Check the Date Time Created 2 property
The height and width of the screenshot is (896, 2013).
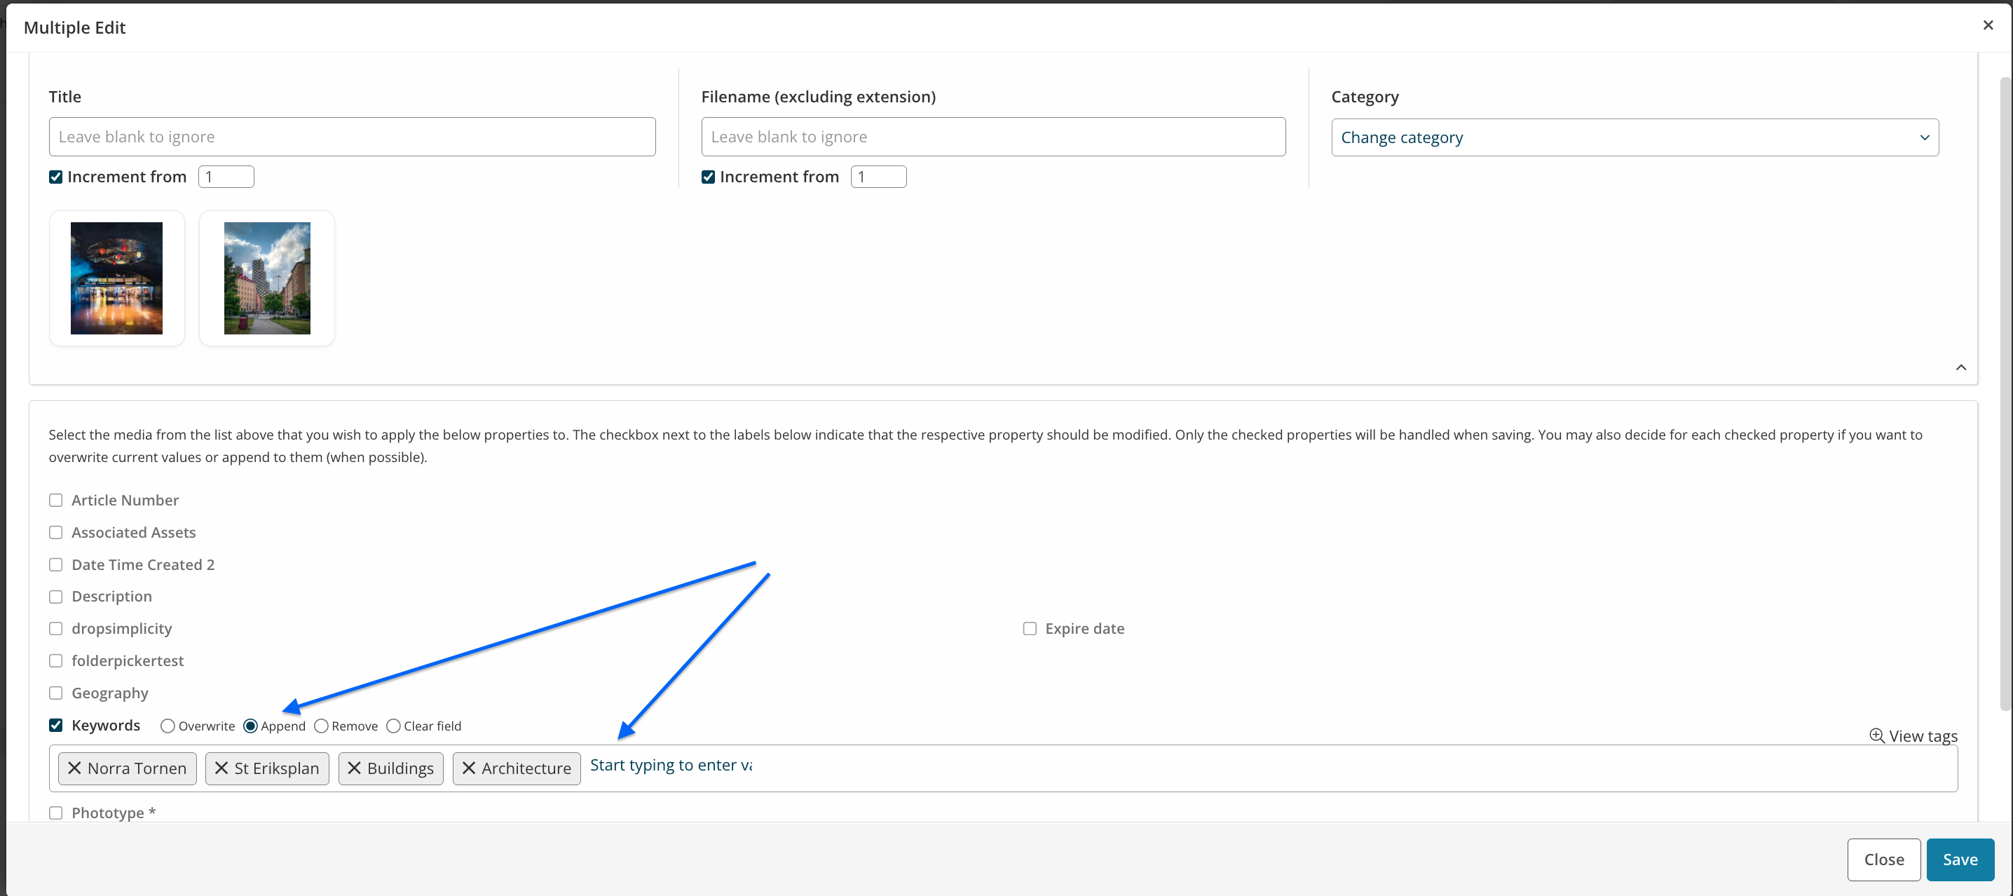[55, 564]
